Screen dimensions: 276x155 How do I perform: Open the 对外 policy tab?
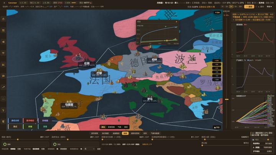(145, 134)
